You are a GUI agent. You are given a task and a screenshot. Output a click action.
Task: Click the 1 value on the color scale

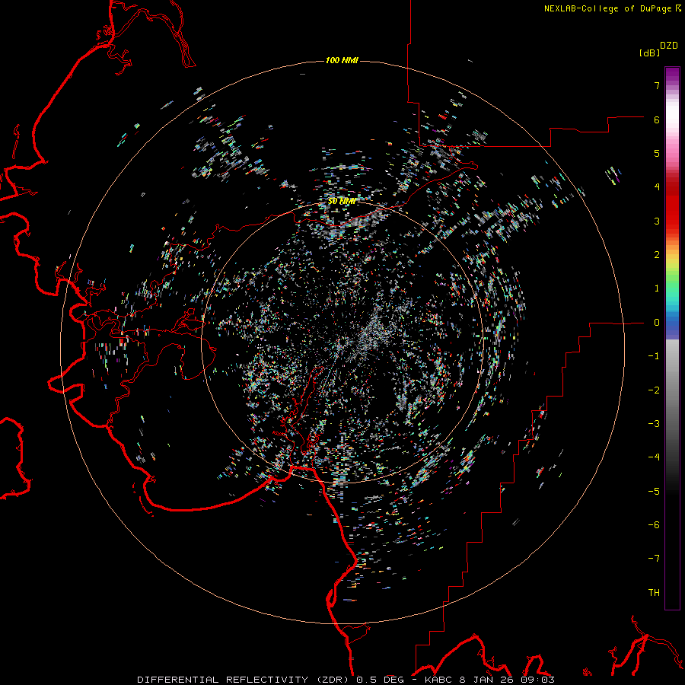pyautogui.click(x=657, y=288)
